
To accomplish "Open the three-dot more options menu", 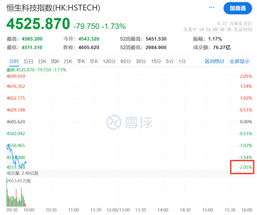I will pos(212,8).
